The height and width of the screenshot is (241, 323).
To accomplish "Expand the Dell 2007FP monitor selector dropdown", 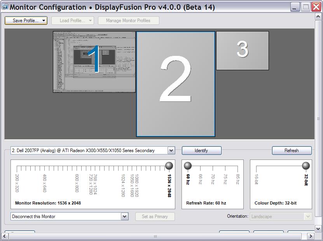I will click(x=171, y=151).
